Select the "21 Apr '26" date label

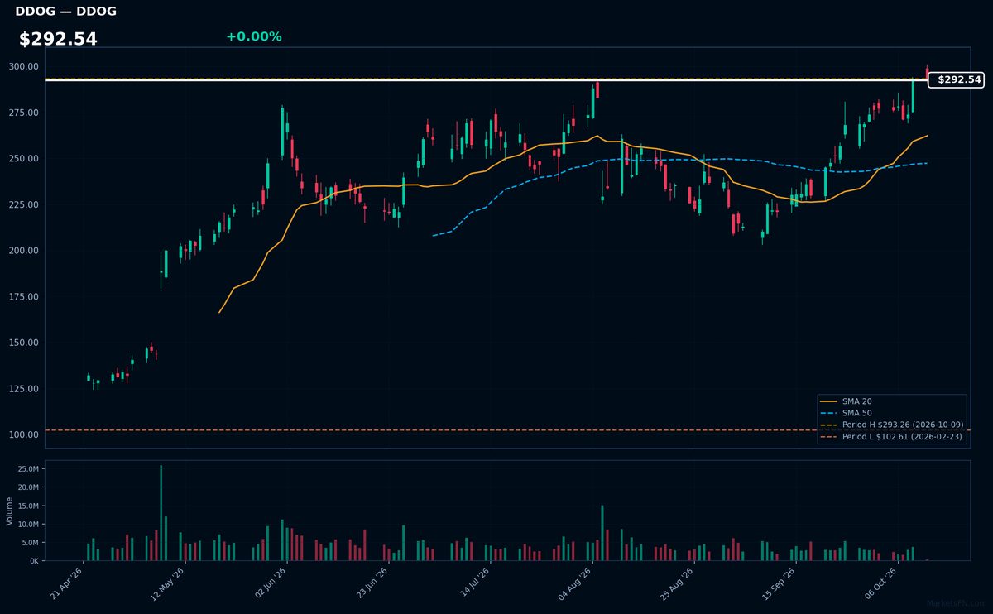coord(67,583)
